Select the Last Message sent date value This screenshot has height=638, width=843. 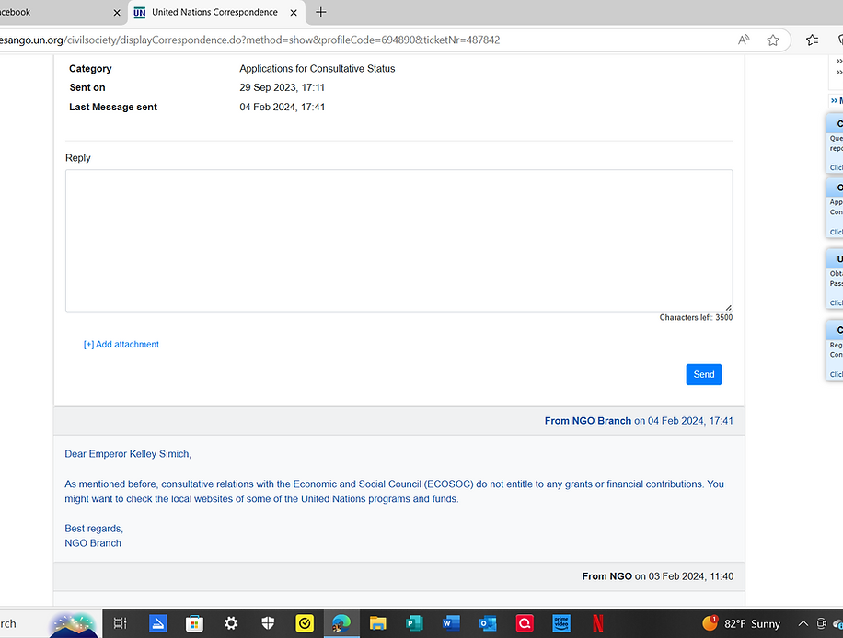click(x=283, y=107)
